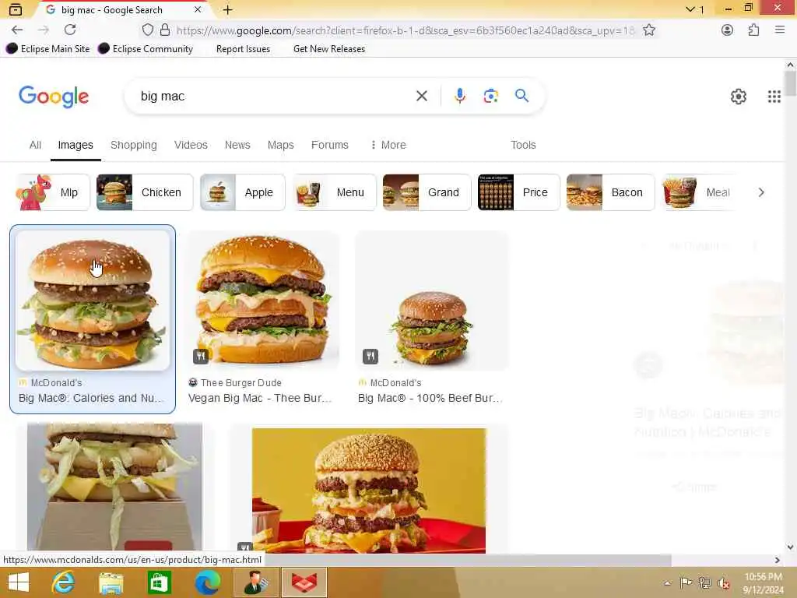Go back to the previous page
Screen dimensions: 797x598
17,30
